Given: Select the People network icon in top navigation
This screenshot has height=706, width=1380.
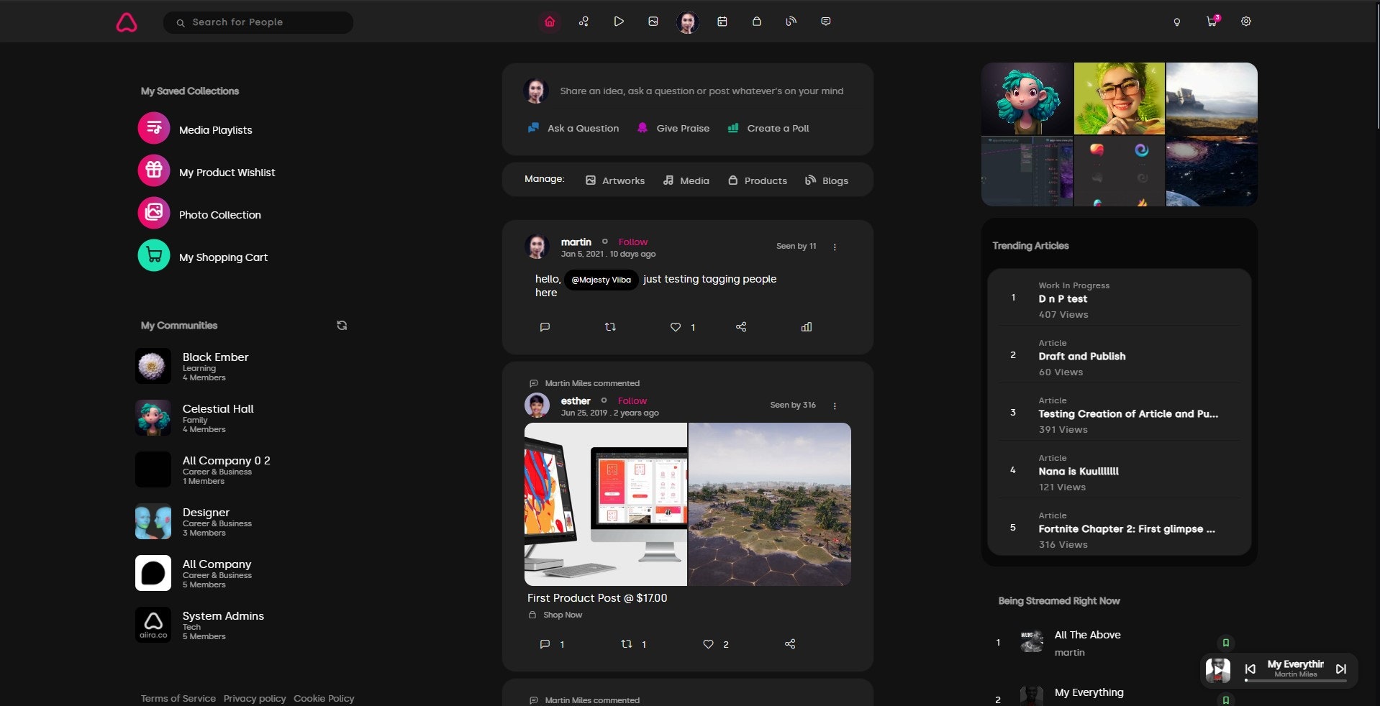Looking at the screenshot, I should coord(584,21).
